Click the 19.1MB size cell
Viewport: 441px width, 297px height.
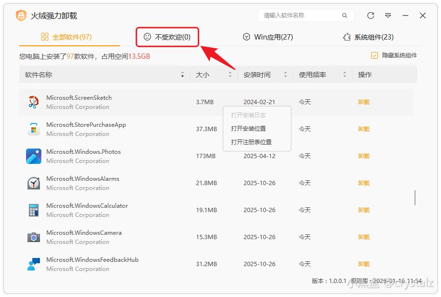(207, 210)
